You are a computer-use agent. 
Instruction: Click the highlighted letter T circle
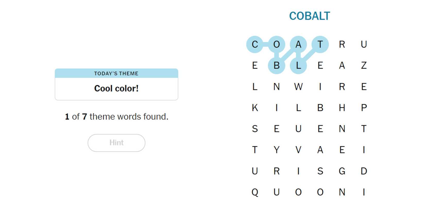[320, 44]
